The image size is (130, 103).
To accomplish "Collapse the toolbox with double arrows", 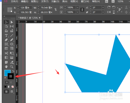I will coord(4,16).
